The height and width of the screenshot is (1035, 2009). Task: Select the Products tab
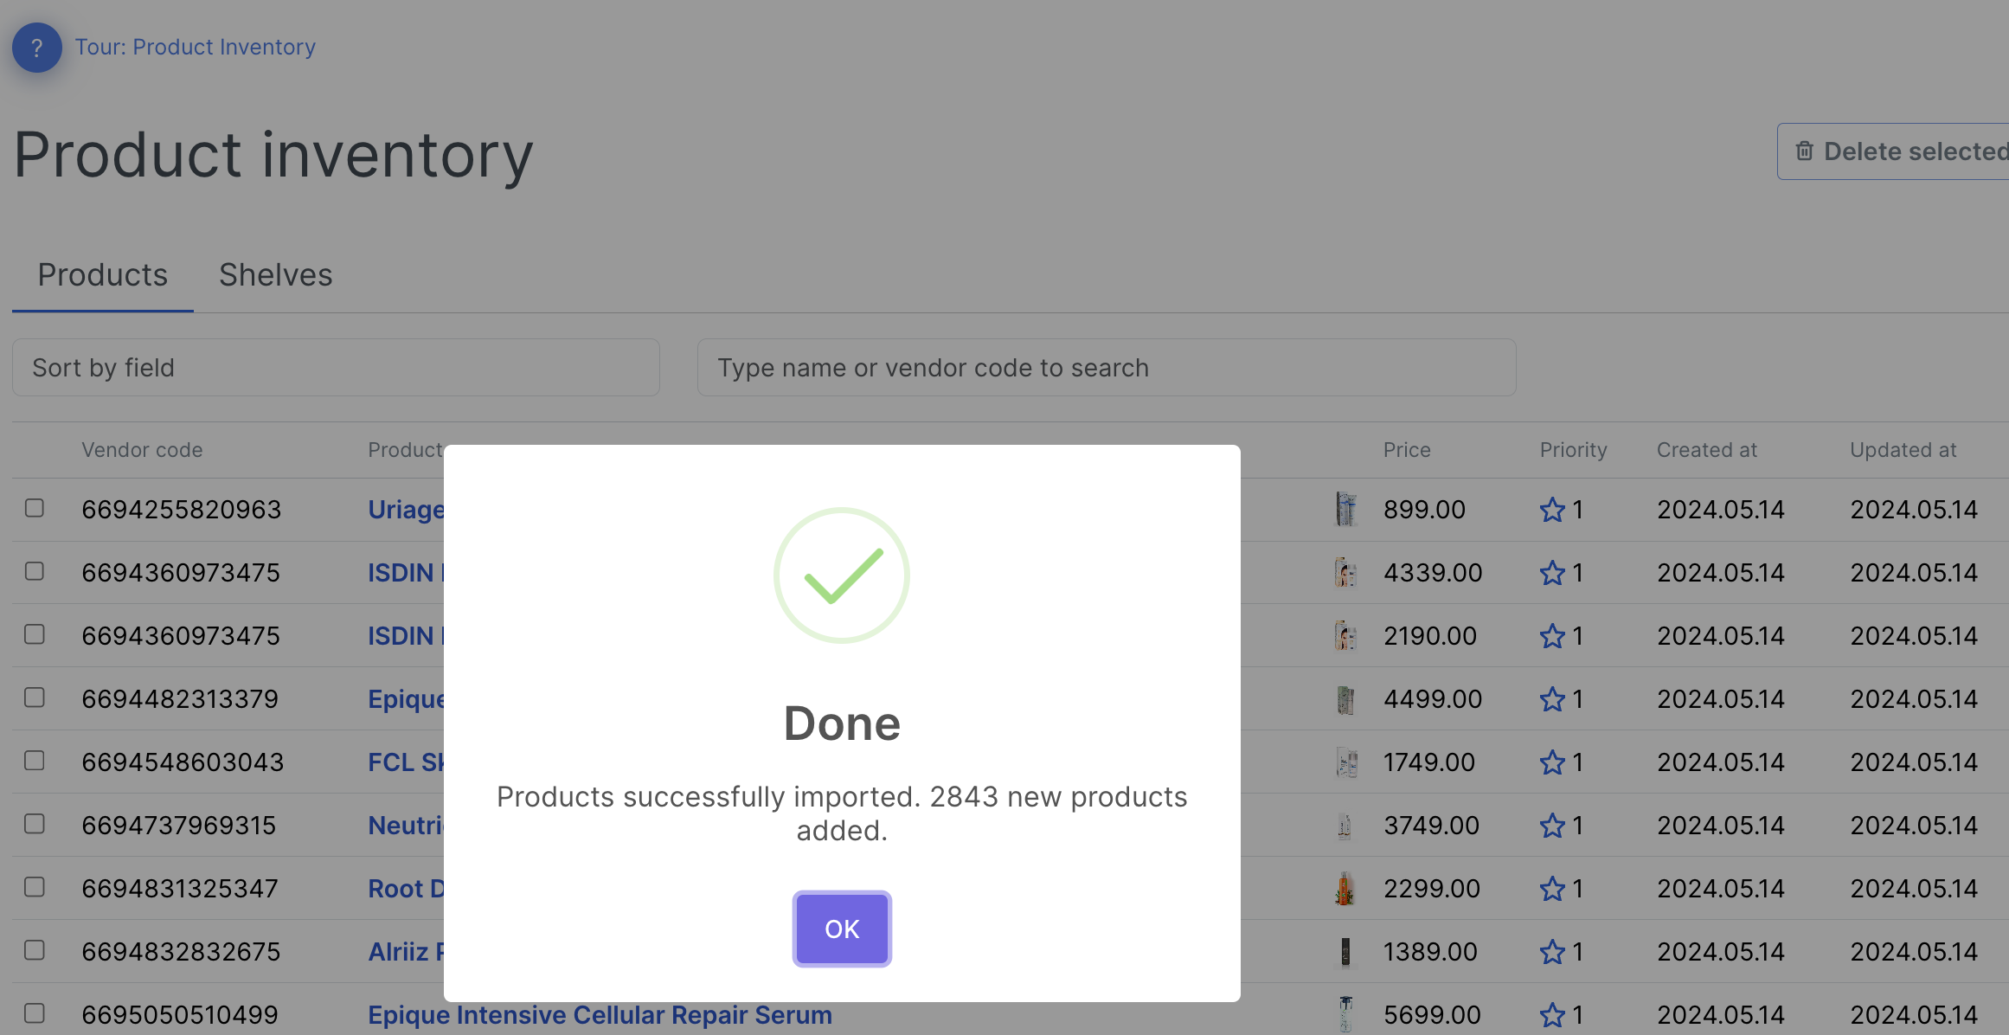[x=102, y=275]
